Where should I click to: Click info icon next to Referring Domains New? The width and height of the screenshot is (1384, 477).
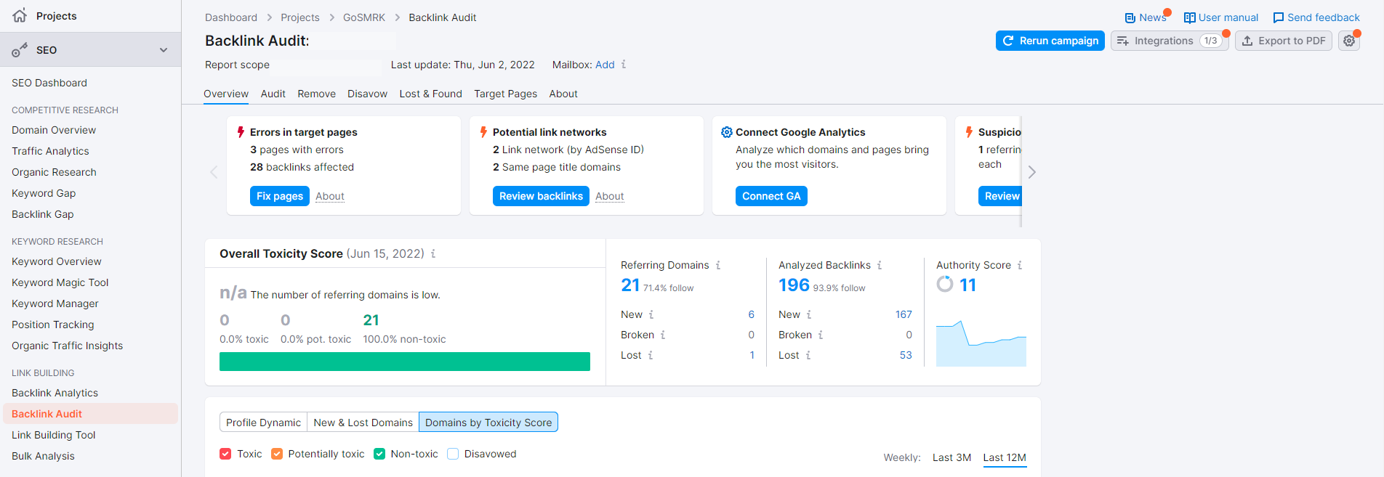coord(651,314)
